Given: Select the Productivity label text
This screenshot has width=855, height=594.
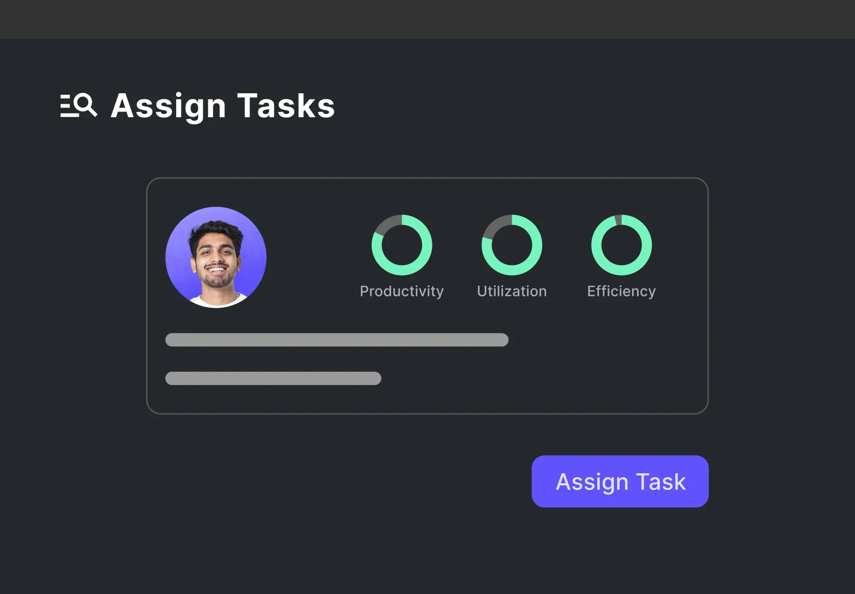Looking at the screenshot, I should click(402, 290).
